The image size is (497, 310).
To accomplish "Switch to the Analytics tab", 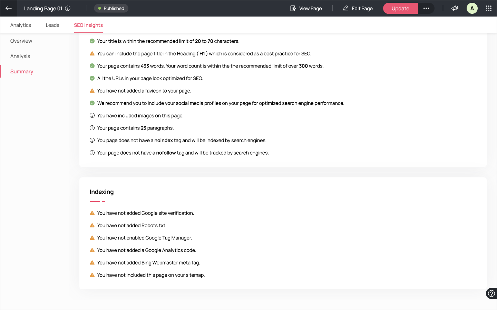I will coord(21,25).
